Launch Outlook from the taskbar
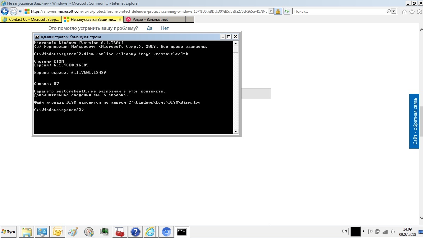The height and width of the screenshot is (238, 423). [x=58, y=232]
